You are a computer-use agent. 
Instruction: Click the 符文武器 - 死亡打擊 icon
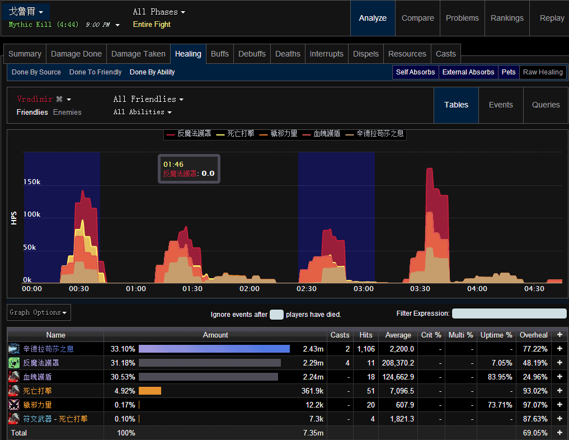14,419
